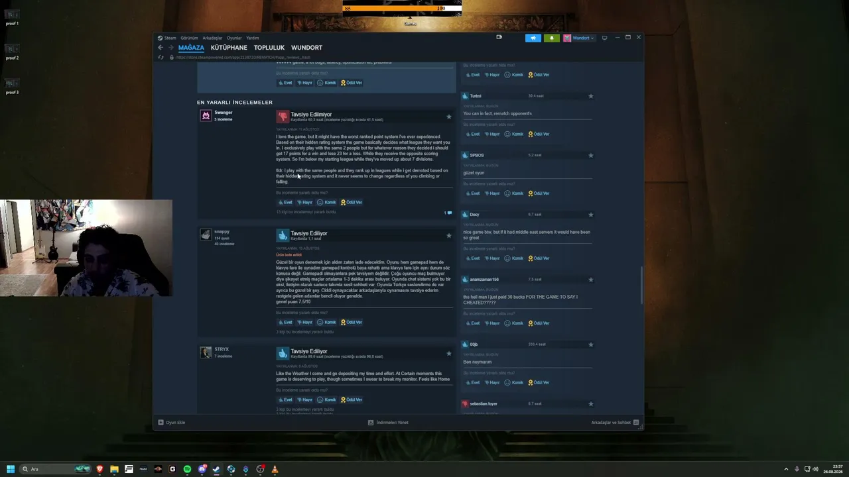The width and height of the screenshot is (849, 477).
Task: Vote Evet on STRYX's review
Action: pos(285,399)
